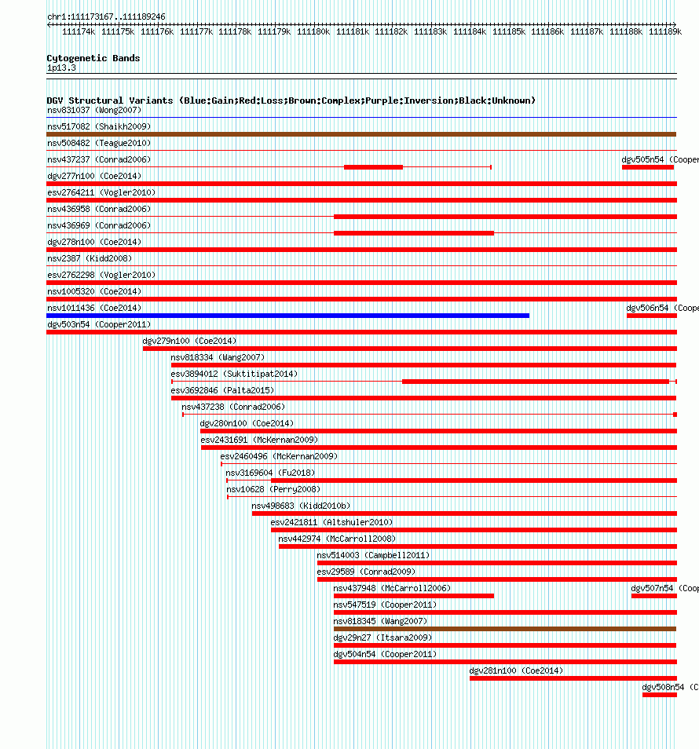Open the nsv508482 (Teague2010) variant label
This screenshot has width=699, height=749.
point(99,144)
